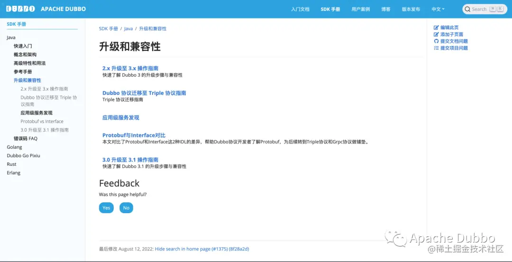
Task: Collapse the Java sidebar section
Action: tap(11, 37)
